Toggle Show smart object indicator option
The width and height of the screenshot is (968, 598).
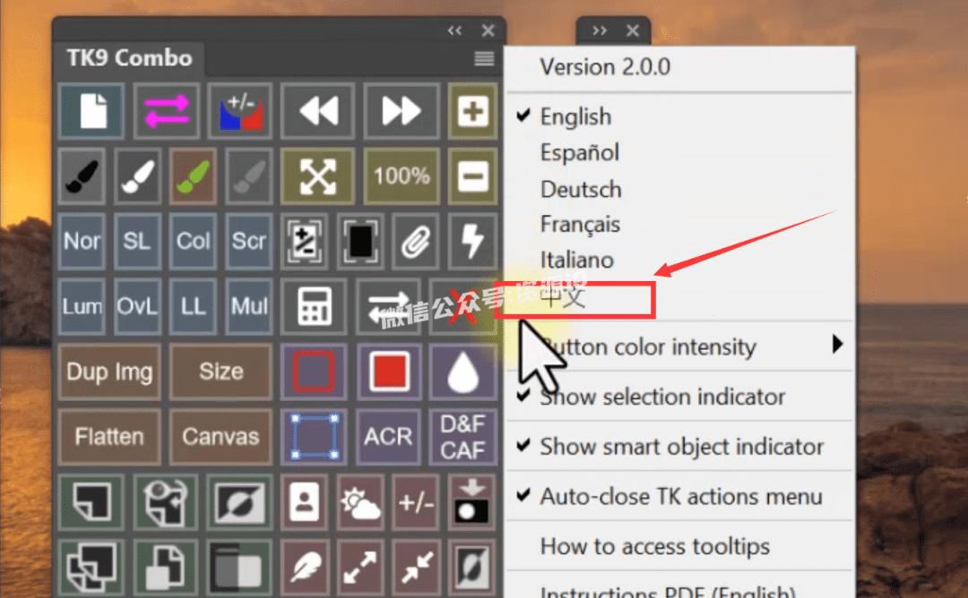(679, 447)
